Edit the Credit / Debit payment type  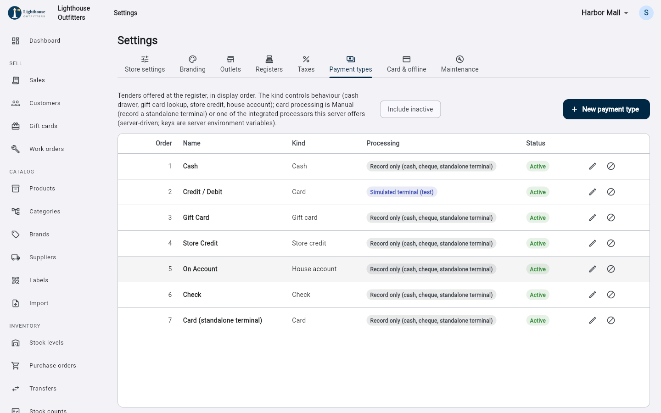(x=593, y=192)
